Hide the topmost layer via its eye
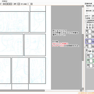The image size is (94, 94). [x=87, y=31]
